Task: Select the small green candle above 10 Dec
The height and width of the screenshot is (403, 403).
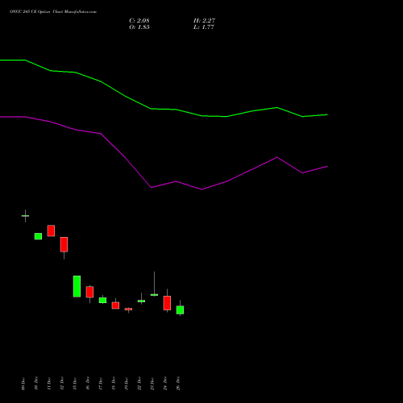Action: [x=38, y=236]
